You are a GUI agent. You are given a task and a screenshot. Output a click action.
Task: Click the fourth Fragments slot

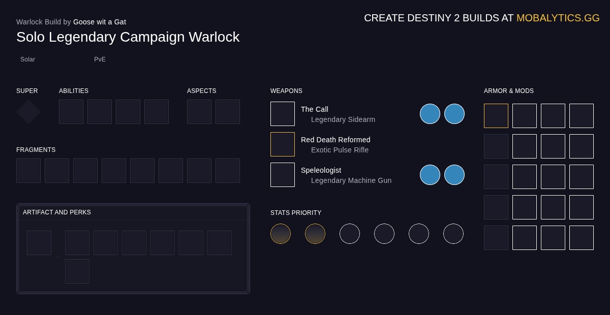pyautogui.click(x=114, y=171)
